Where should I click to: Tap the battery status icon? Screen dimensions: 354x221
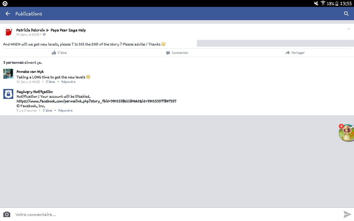(x=337, y=4)
